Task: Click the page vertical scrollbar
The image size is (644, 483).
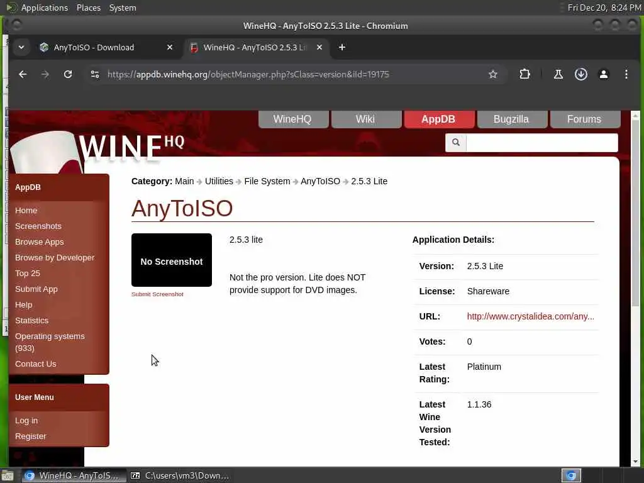Action: 635,214
